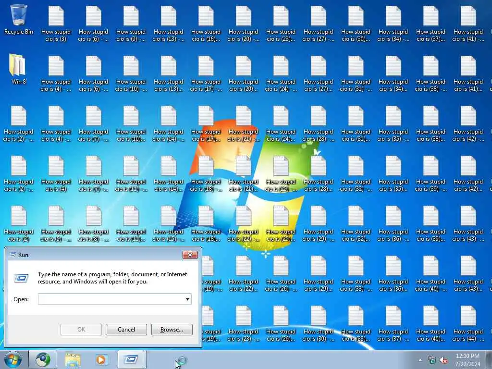
Task: Select file "How stupid cio is (20) -..."
Action: [243, 24]
